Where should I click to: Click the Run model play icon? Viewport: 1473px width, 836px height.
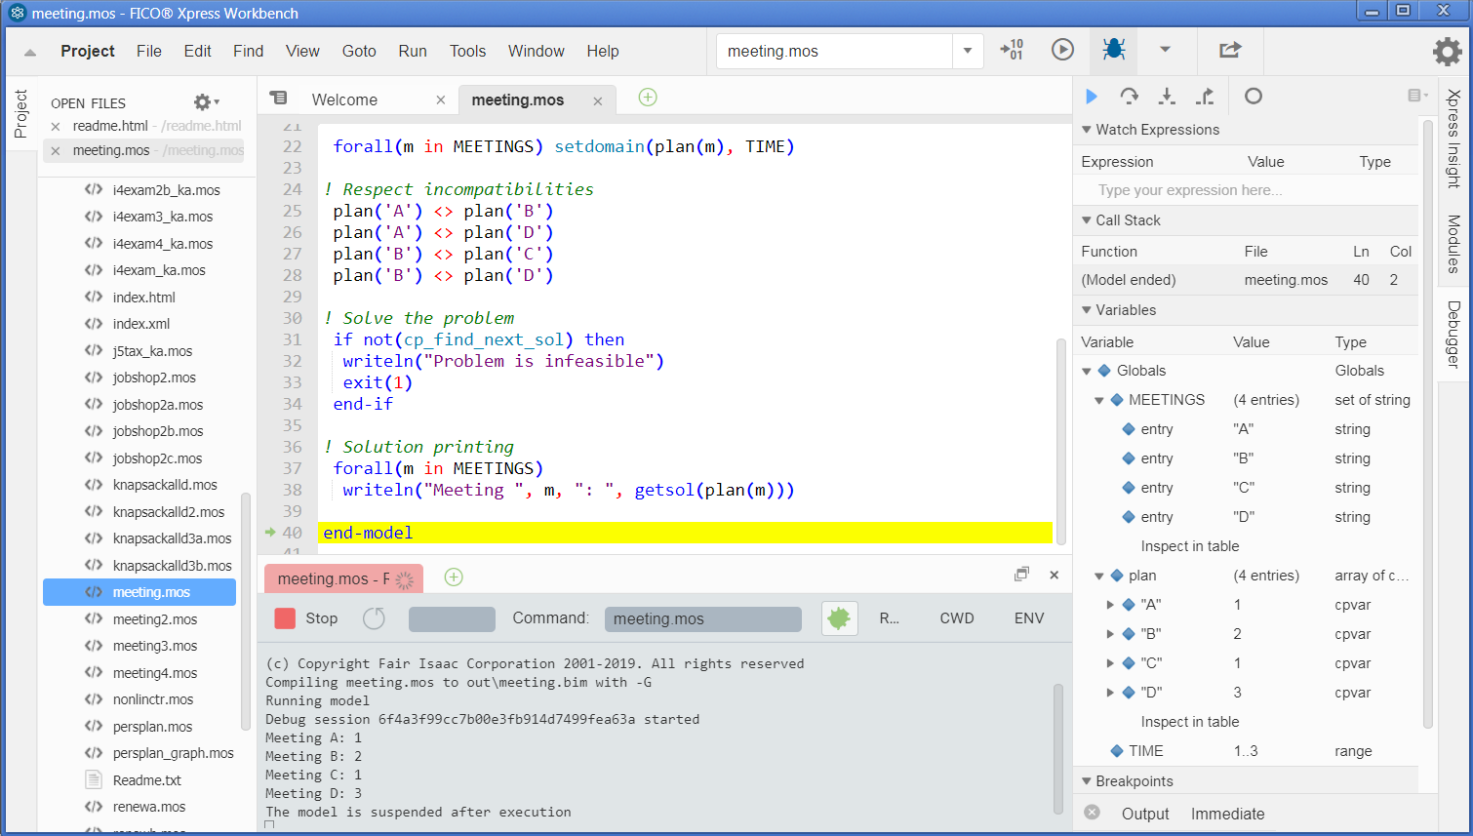tap(1062, 51)
